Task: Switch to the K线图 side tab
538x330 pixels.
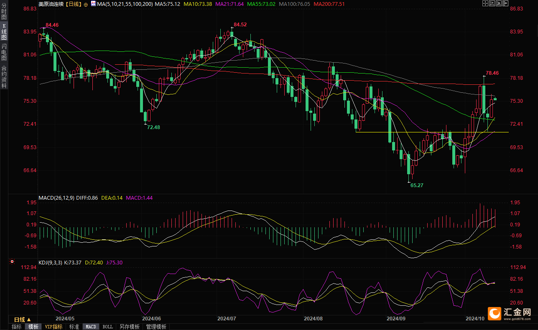Action: click(4, 32)
